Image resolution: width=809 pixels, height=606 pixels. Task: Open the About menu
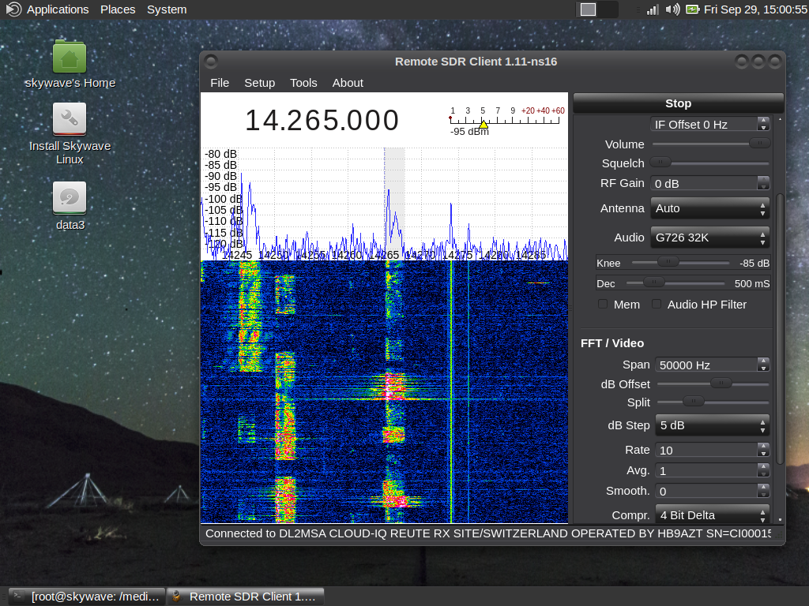348,83
